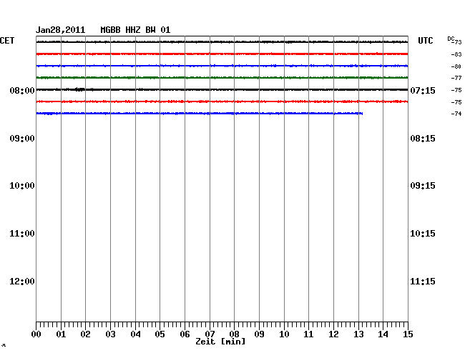Click the 11:15 UTC time label

[423, 282]
